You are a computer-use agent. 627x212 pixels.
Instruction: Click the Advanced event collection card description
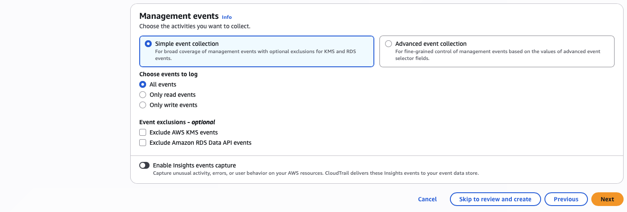pyautogui.click(x=498, y=55)
